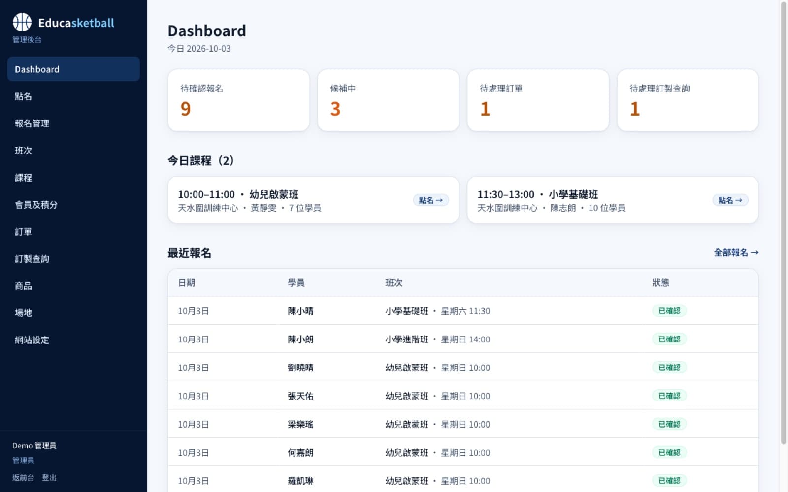Click the page vertical scrollbar
This screenshot has height=492, width=788.
784,222
